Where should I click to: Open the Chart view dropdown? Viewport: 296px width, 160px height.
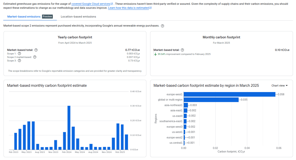click(x=279, y=85)
